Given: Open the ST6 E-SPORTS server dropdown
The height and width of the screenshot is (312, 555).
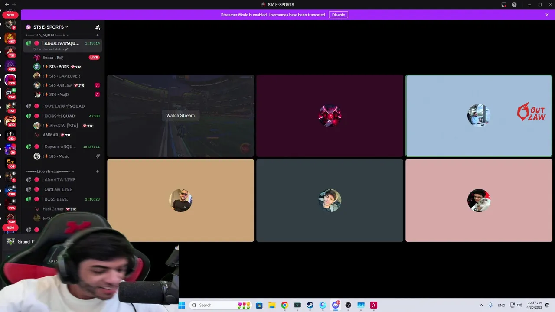Looking at the screenshot, I should [51, 27].
